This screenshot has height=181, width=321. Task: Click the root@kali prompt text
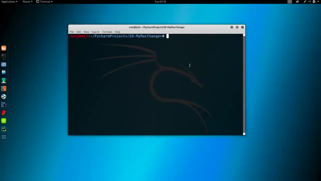coord(78,36)
